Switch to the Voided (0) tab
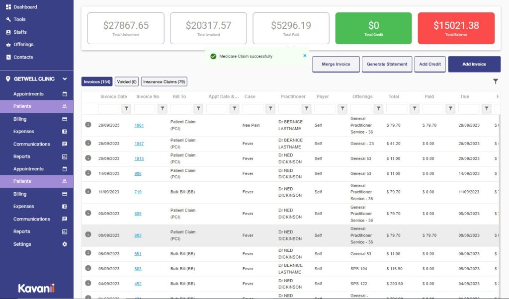This screenshot has width=509, height=299. click(127, 81)
